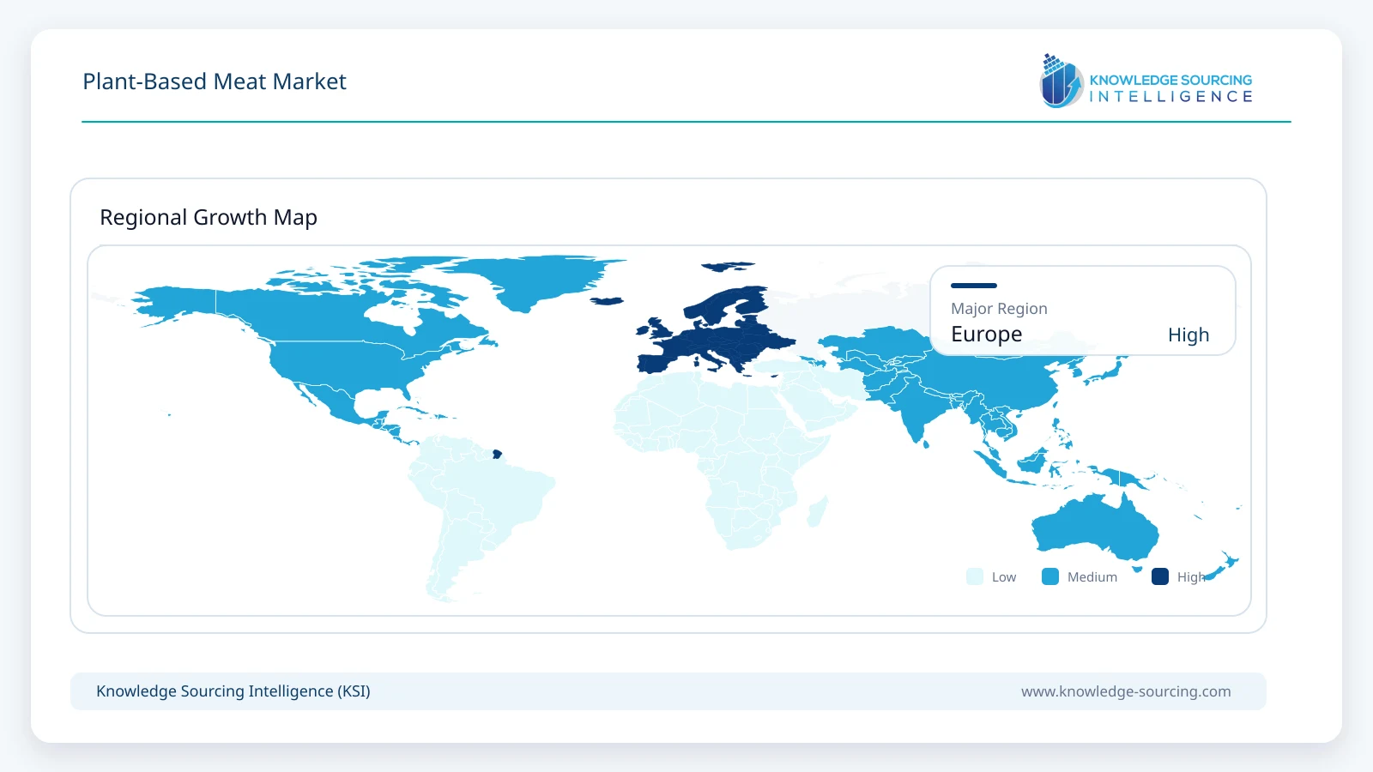Click the Low legend color swatch

pos(975,576)
